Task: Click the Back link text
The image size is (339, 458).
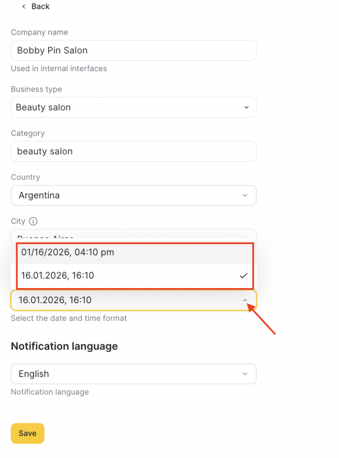Action: [x=40, y=7]
